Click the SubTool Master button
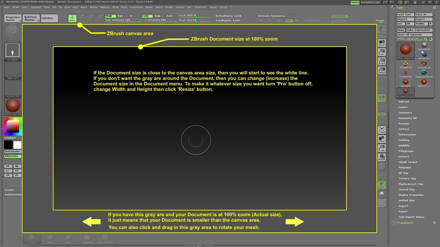Image resolution: width=440 pixels, height=247 pixels. click(31, 18)
